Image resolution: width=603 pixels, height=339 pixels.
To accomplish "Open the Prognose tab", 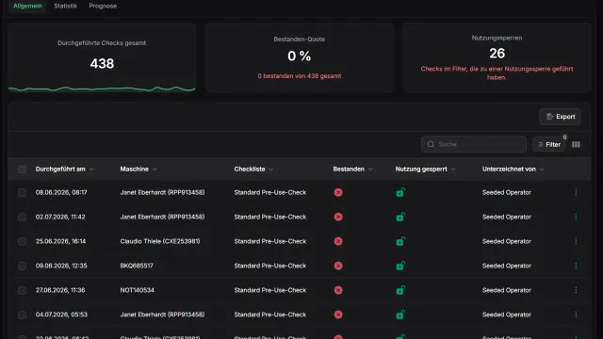I will [103, 6].
